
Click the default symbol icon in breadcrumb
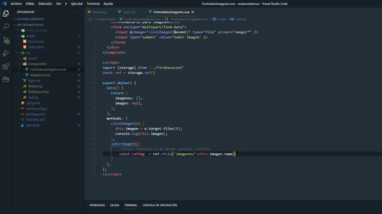pos(232,19)
